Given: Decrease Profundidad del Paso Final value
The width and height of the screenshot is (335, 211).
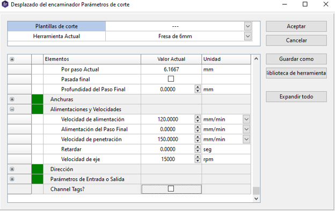Looking at the screenshot, I should click(198, 91).
